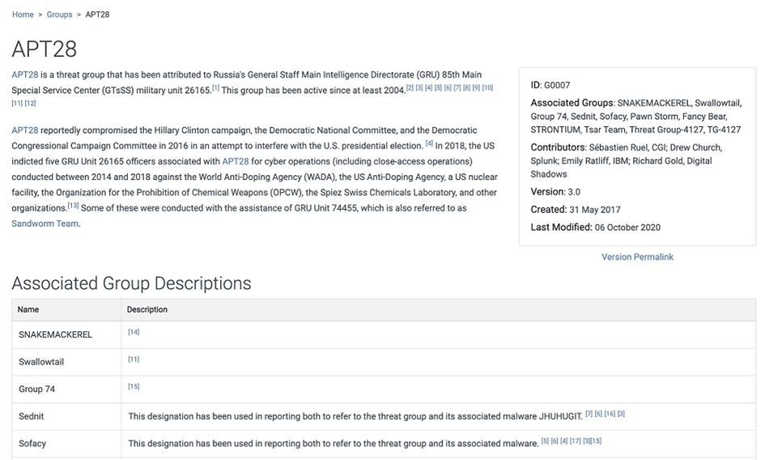Screen dimensions: 765x460
Task: Open citation [2] after 'since at least 2004'
Action: (410, 87)
